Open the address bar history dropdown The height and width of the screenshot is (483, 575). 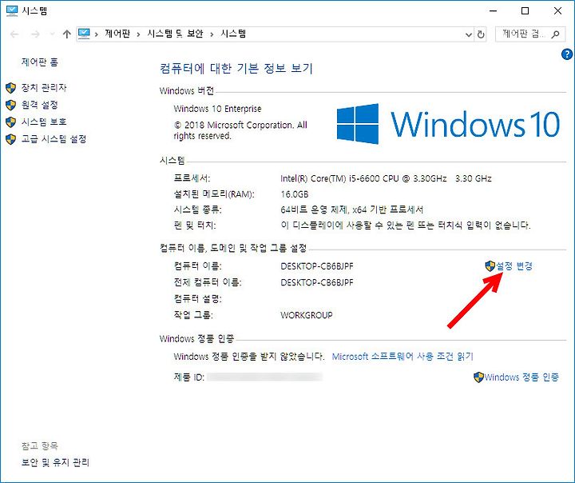pos(468,34)
